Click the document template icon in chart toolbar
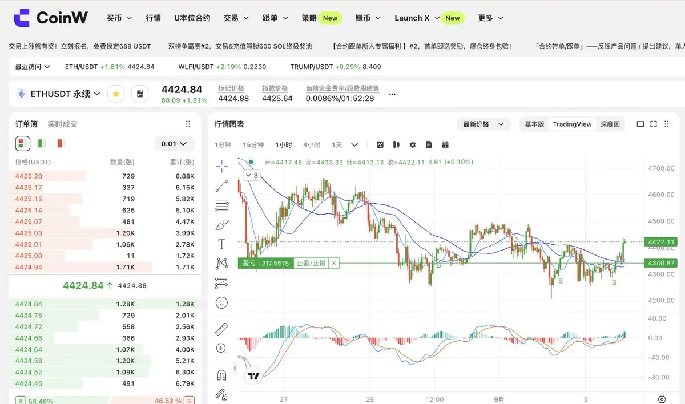 point(429,144)
